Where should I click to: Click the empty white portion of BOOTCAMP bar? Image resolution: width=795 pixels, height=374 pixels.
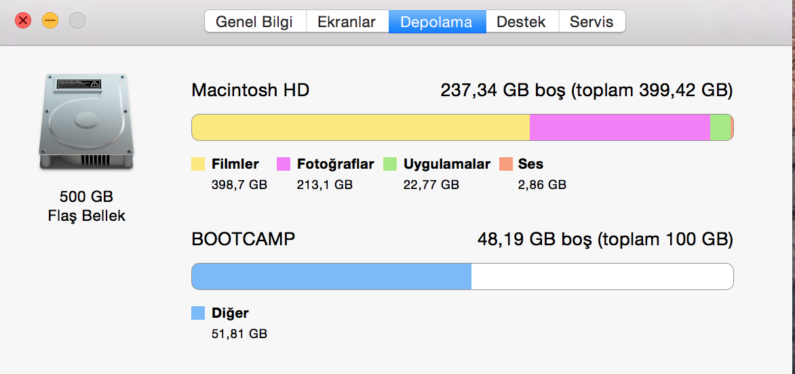pos(602,276)
